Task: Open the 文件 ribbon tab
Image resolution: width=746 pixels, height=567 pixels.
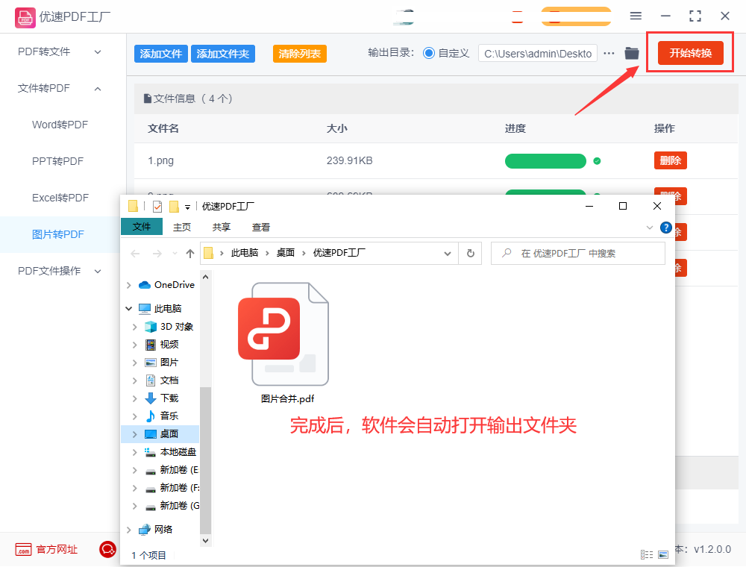Action: point(142,227)
